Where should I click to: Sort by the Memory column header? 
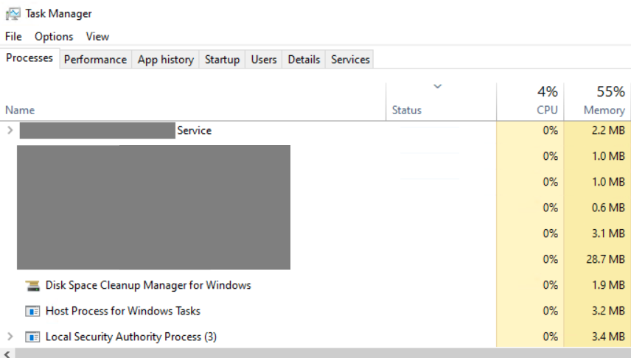coord(604,110)
